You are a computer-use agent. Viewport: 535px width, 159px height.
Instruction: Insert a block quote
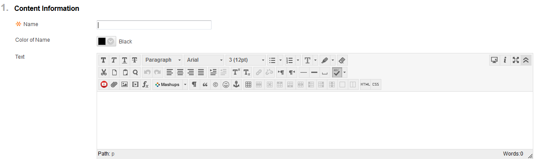[x=205, y=85]
